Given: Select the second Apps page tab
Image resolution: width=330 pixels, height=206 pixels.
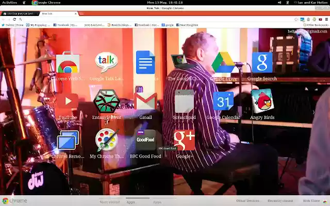Looking at the screenshot, I should [x=157, y=202].
